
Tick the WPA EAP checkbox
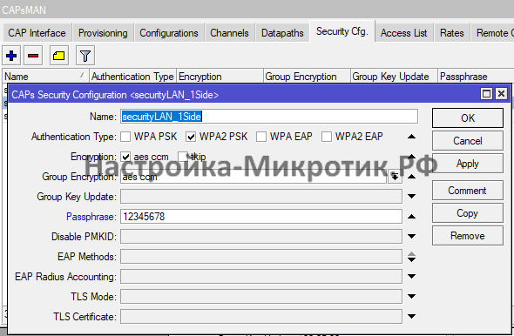pyautogui.click(x=261, y=137)
